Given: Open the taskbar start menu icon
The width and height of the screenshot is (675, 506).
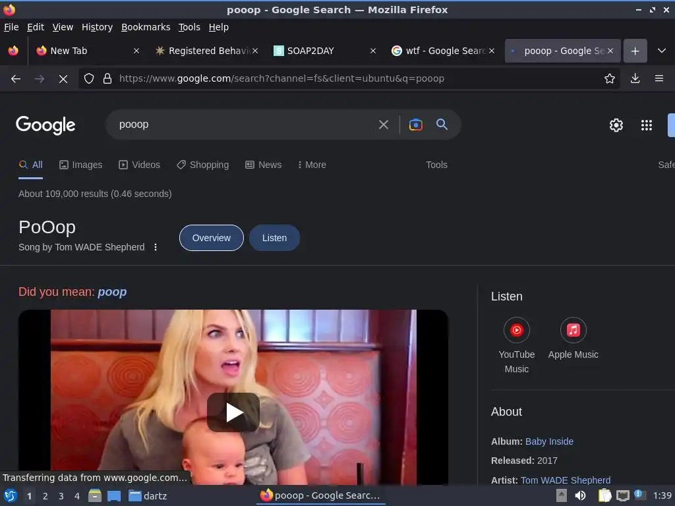Looking at the screenshot, I should click(x=11, y=495).
